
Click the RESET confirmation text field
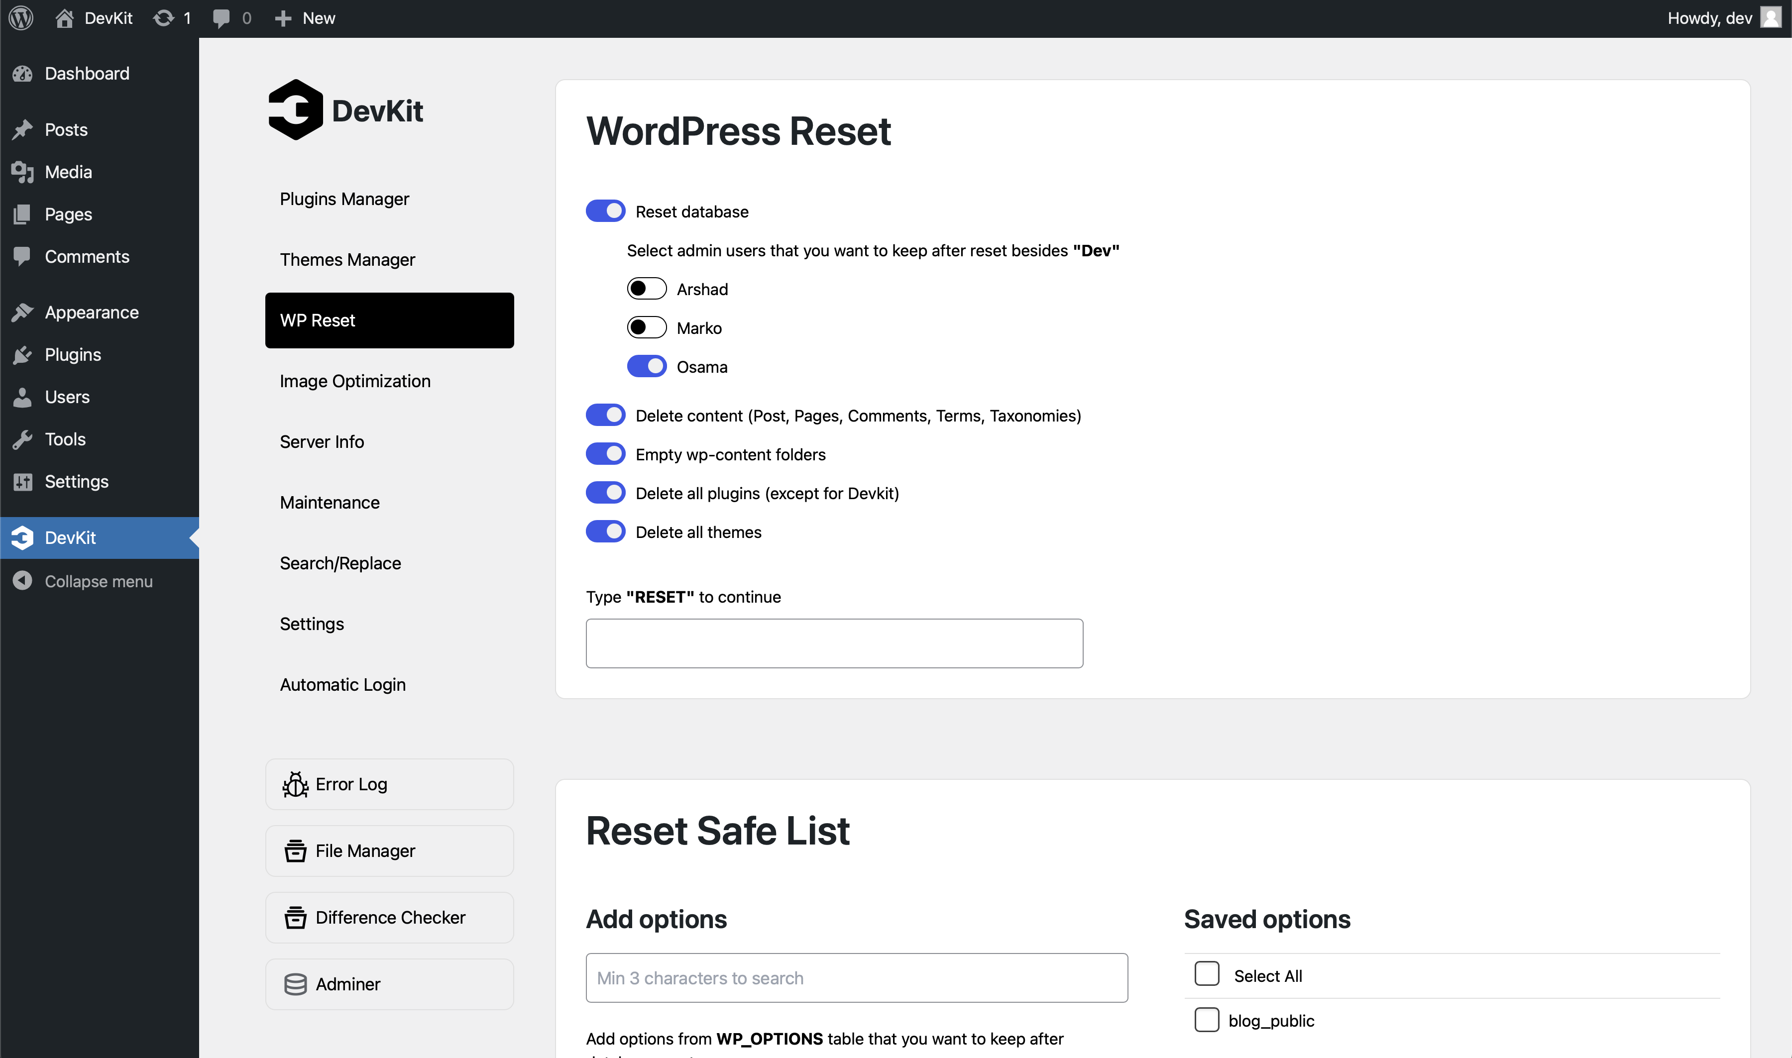[834, 643]
